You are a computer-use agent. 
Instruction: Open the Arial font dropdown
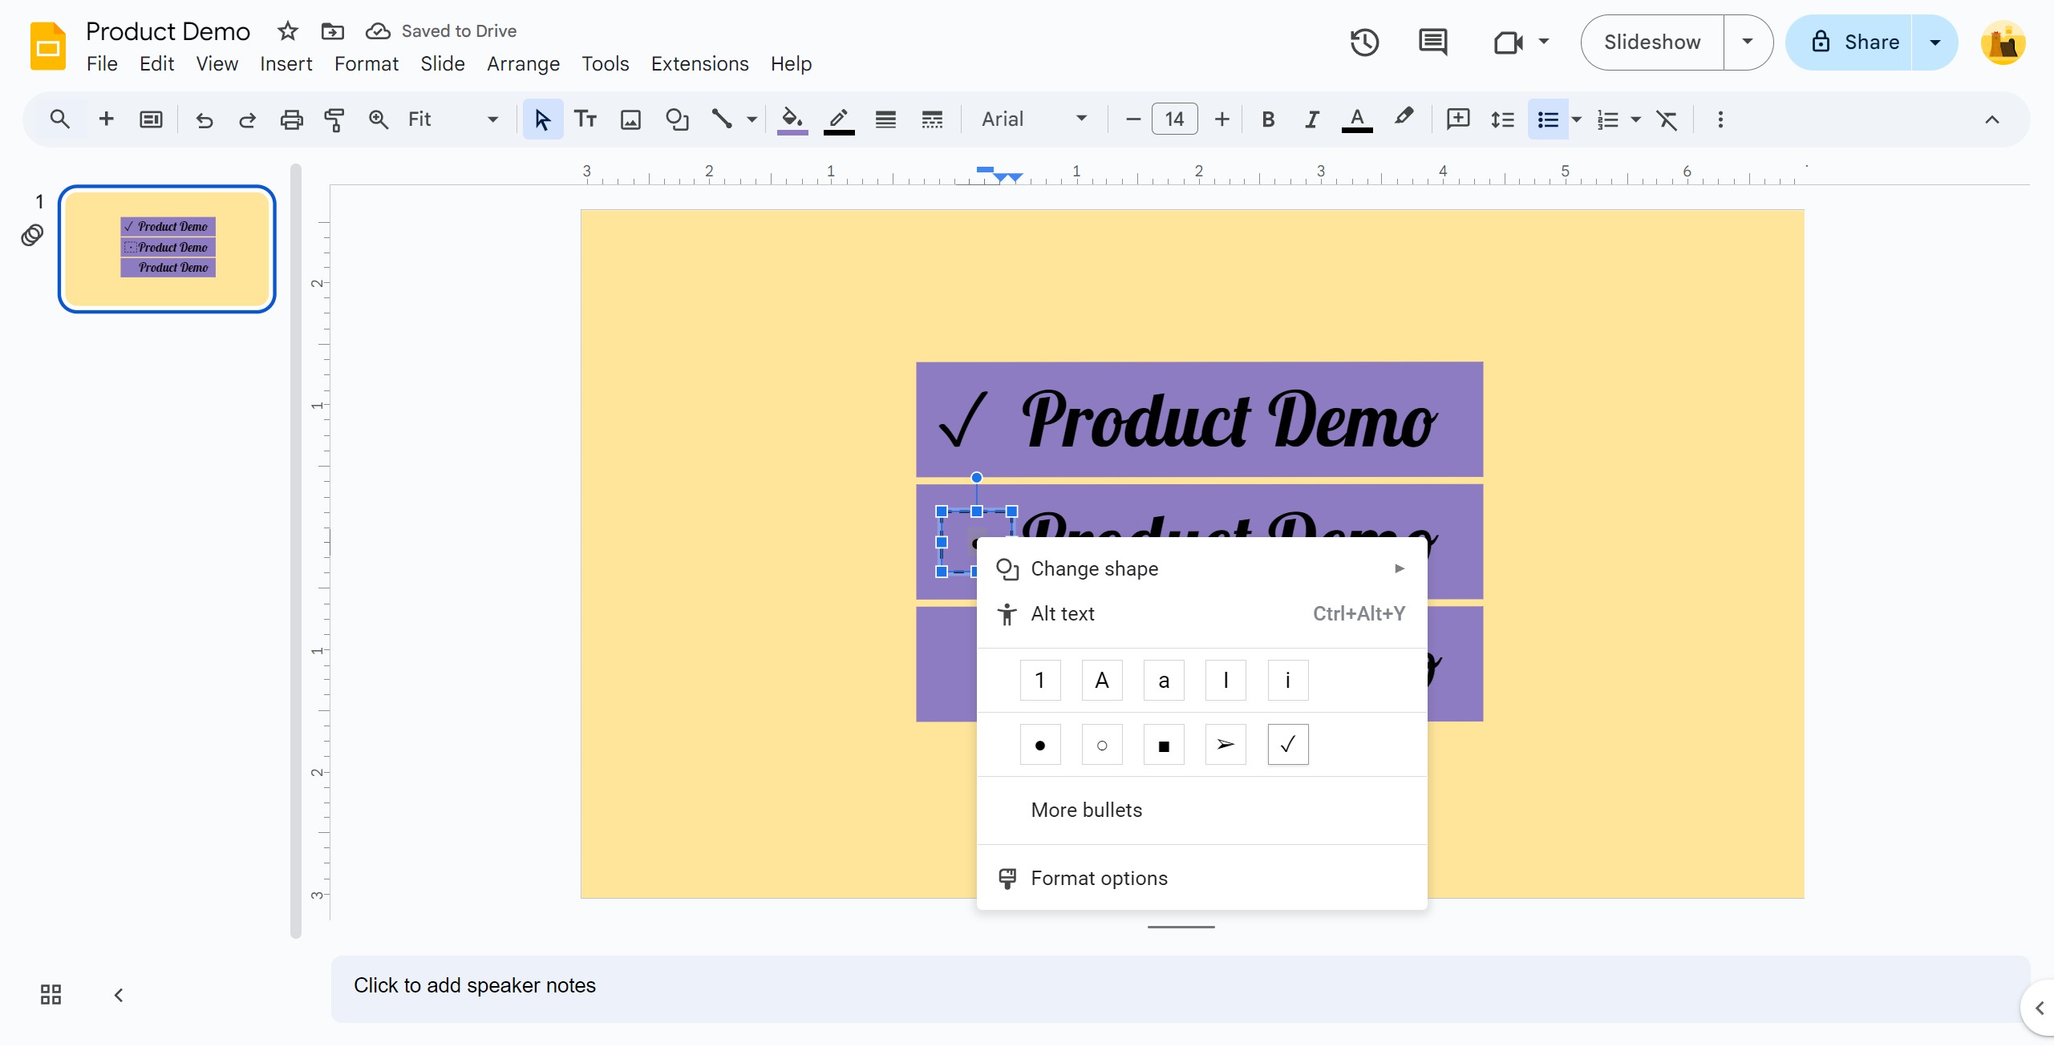pos(1035,119)
